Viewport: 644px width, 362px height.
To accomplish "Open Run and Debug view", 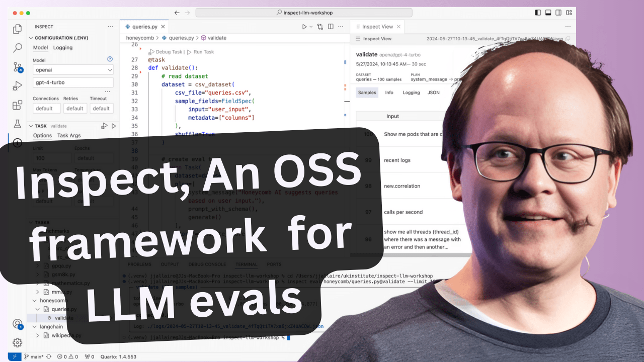I will pyautogui.click(x=18, y=86).
